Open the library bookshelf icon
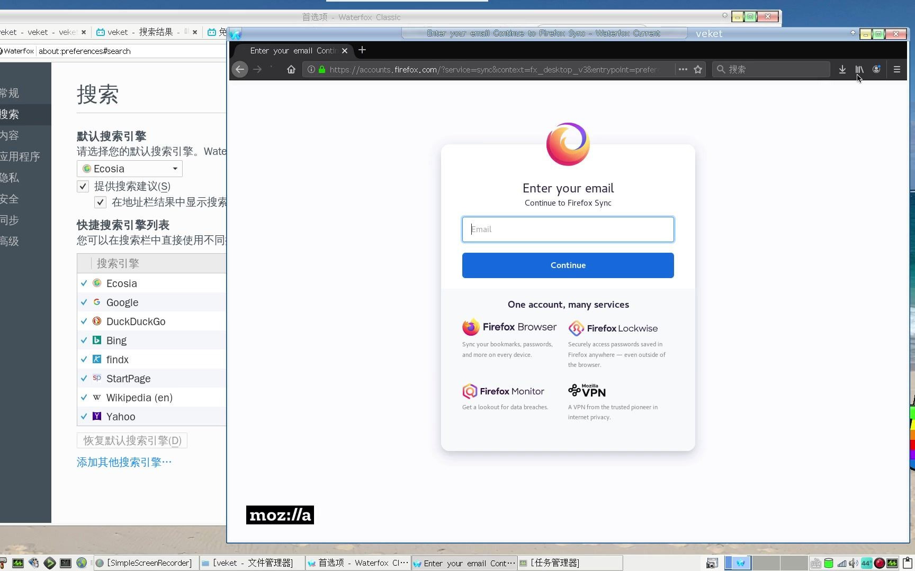 coord(859,69)
